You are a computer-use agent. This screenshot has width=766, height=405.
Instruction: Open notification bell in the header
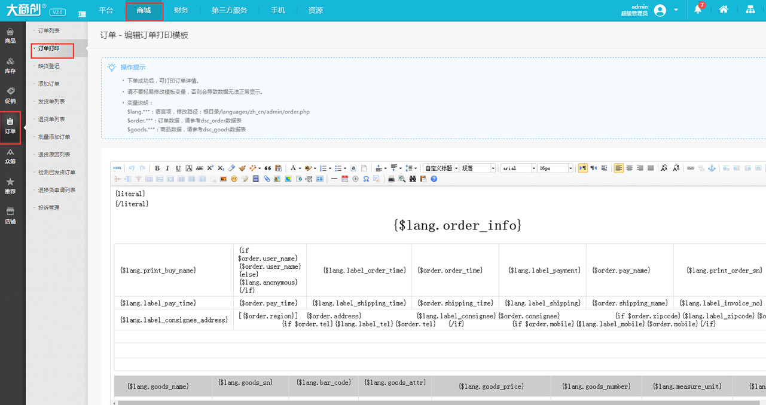coord(698,10)
